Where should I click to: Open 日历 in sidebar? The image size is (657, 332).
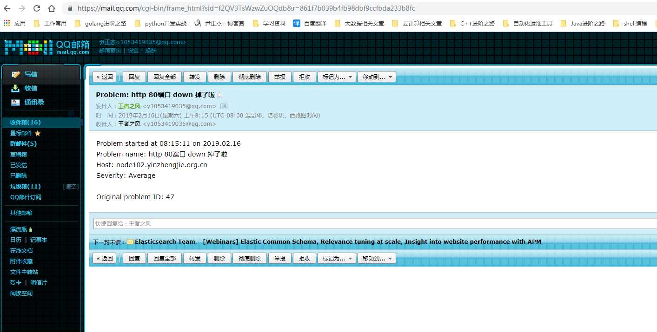[x=16, y=240]
